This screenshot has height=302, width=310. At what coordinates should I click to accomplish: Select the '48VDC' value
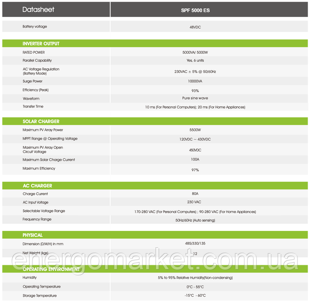coord(195,27)
